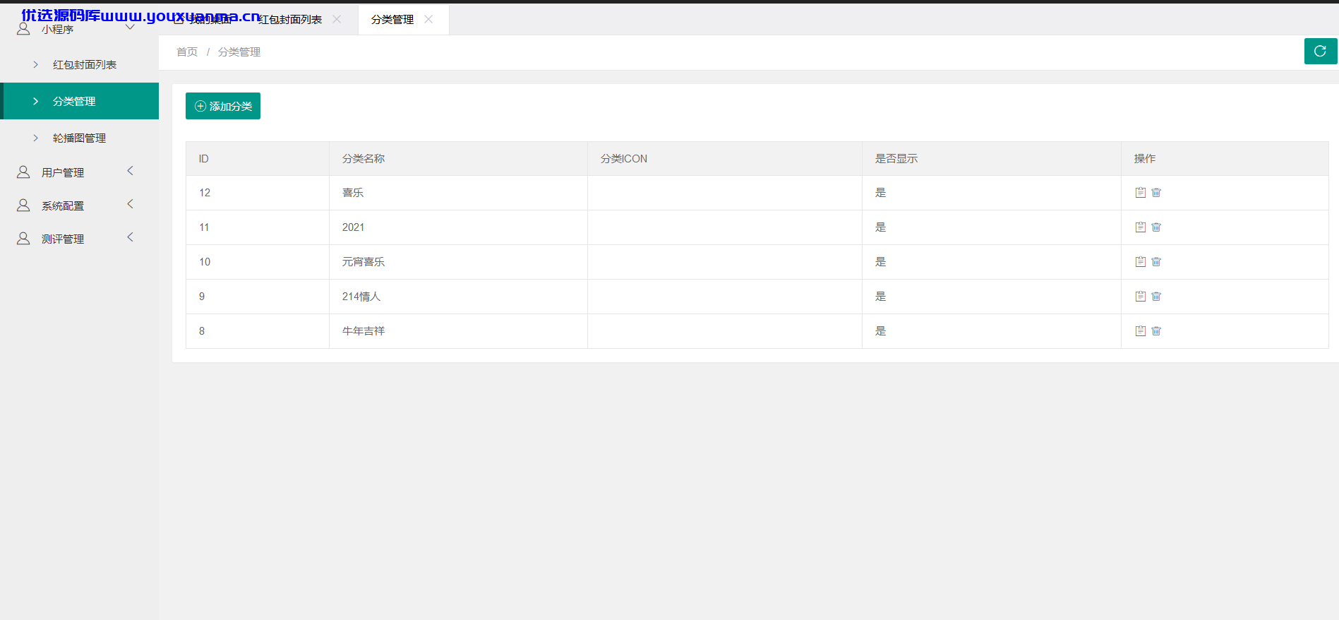Select the 元宵喜乐 name cell

point(458,261)
